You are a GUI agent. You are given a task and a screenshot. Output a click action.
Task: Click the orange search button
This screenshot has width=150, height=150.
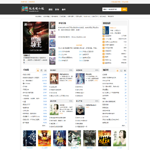pos(124,10)
